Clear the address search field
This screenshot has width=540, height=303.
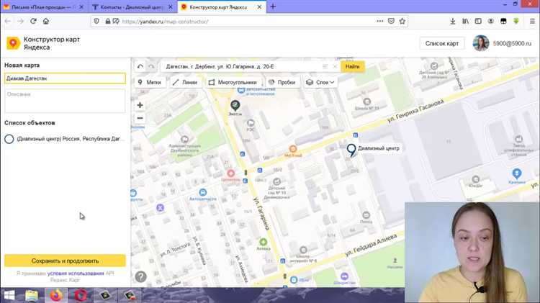tap(335, 66)
